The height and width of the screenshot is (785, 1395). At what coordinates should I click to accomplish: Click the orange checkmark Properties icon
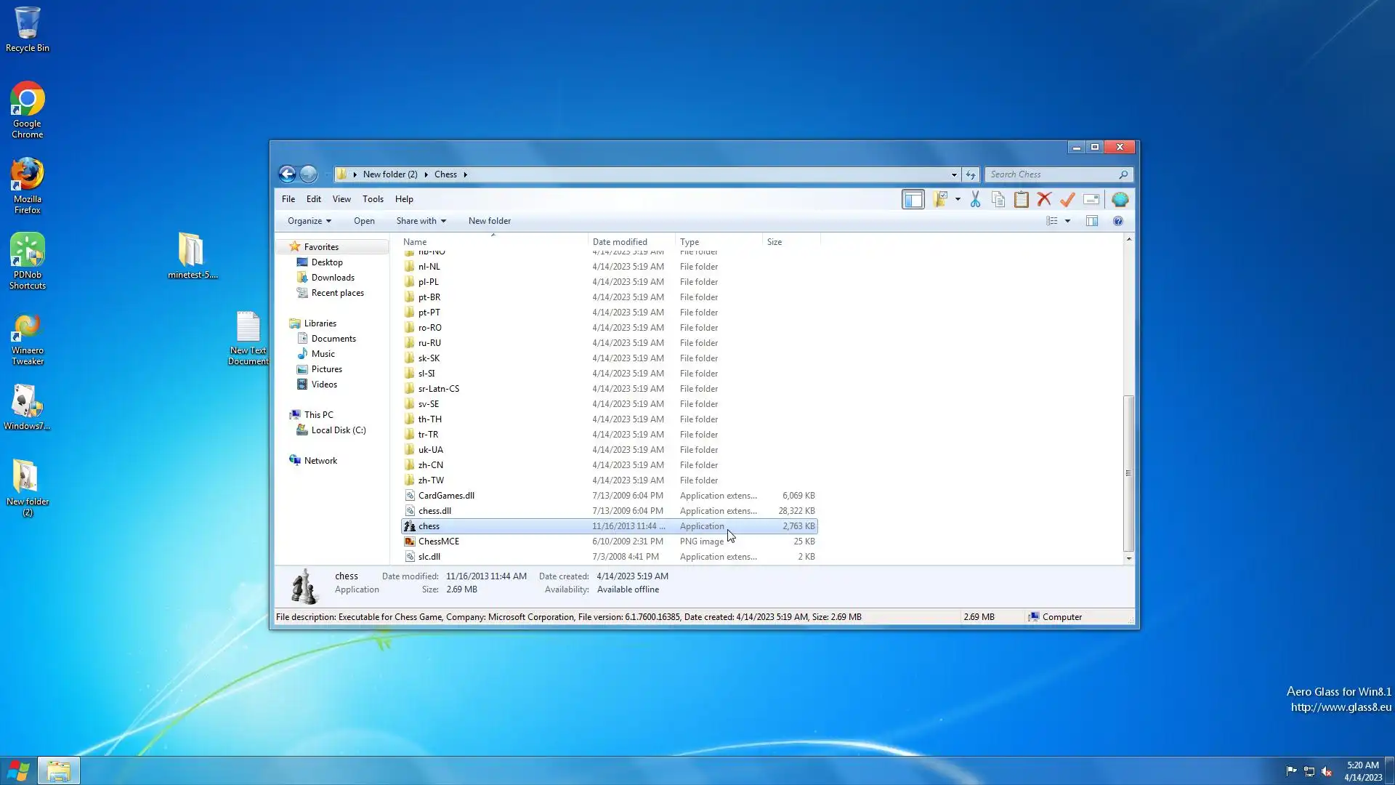click(x=1067, y=199)
